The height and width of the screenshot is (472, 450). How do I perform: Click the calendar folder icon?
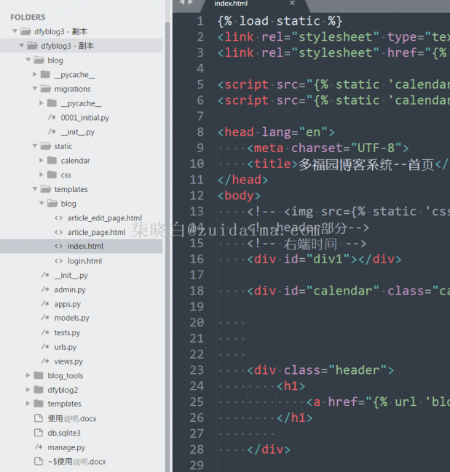pos(52,161)
